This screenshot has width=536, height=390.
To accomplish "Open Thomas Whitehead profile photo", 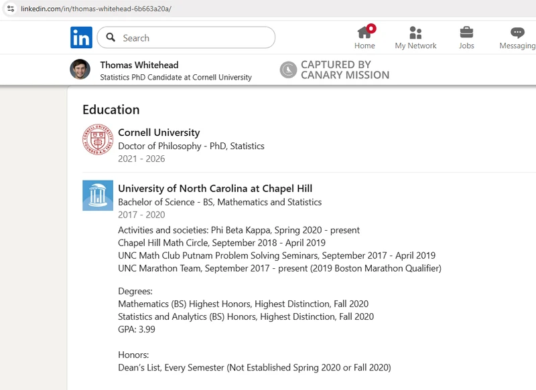I will tap(80, 70).
